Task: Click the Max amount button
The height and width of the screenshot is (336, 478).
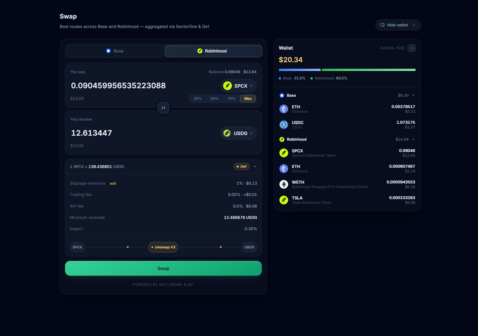Action: 248,98
